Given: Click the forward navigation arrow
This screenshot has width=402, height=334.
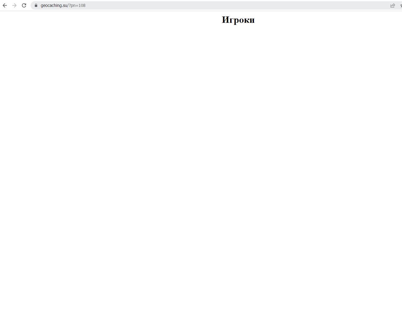Looking at the screenshot, I should [x=14, y=5].
